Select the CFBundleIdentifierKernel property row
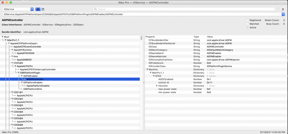The image size is (288, 134). pyautogui.click(x=216, y=43)
